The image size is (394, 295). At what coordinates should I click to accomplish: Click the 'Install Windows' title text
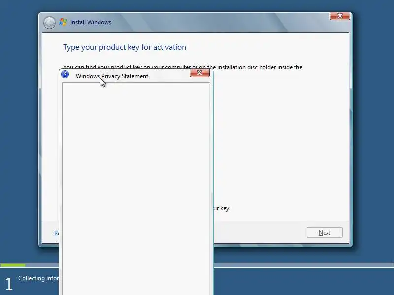[91, 22]
